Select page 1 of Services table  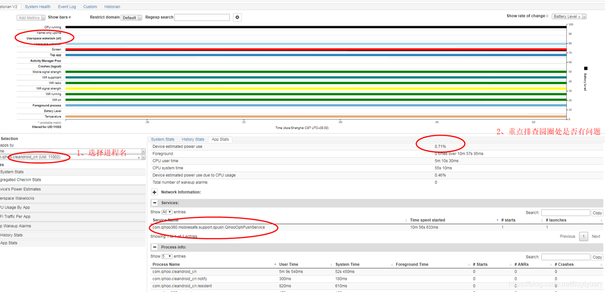[x=584, y=236]
